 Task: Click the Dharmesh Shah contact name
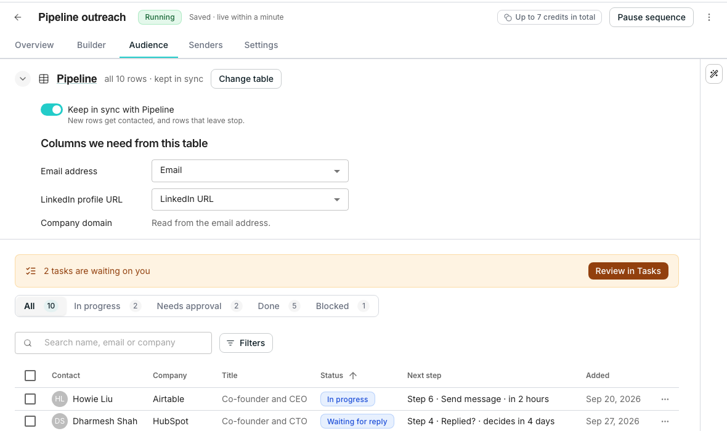coord(105,421)
